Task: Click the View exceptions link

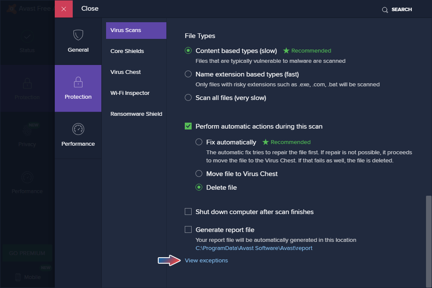Action: [x=206, y=261]
